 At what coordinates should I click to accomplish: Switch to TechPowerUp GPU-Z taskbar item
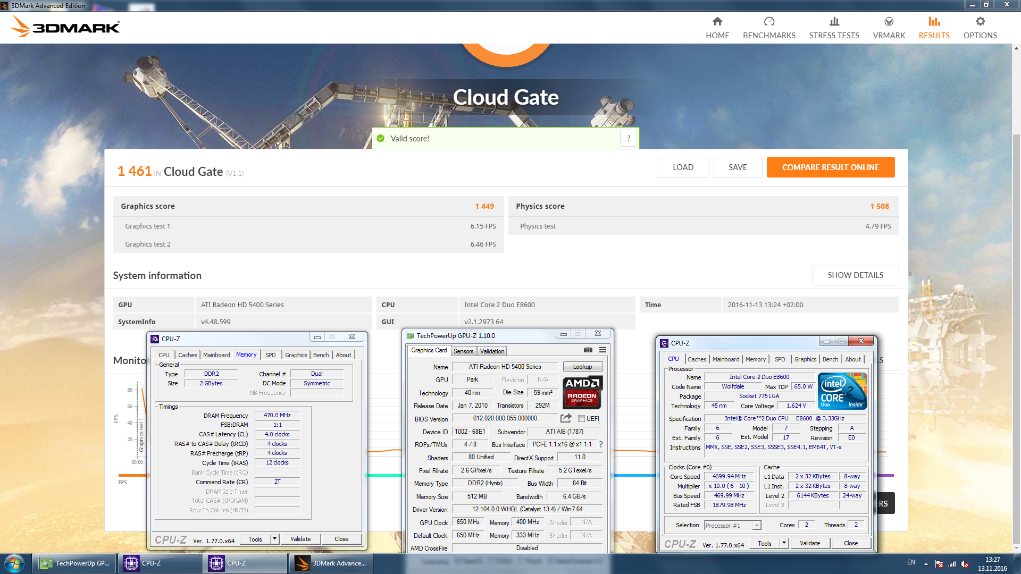(75, 563)
